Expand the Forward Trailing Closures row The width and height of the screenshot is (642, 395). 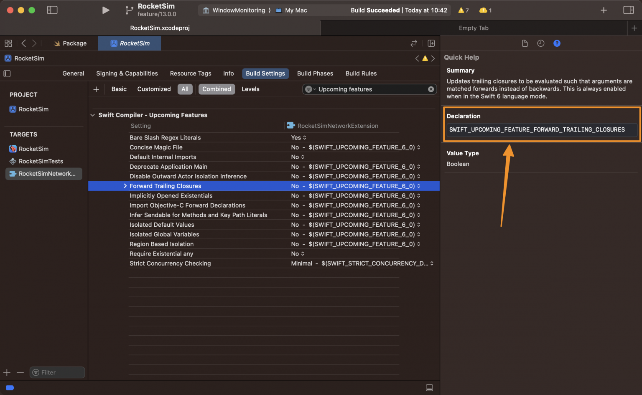click(x=125, y=186)
